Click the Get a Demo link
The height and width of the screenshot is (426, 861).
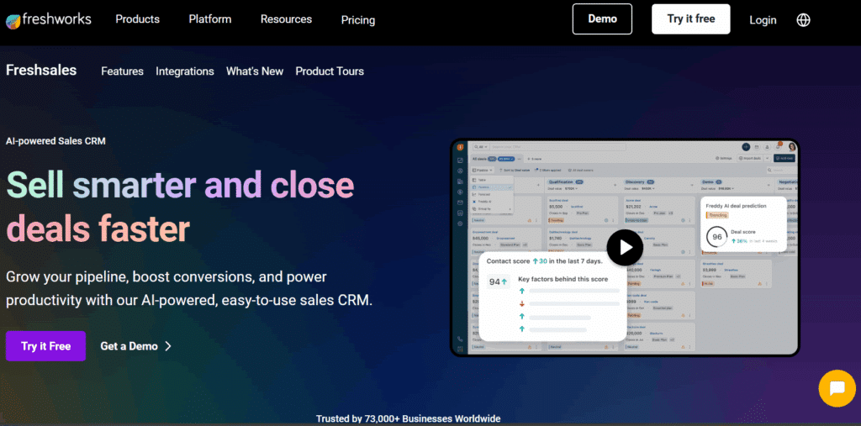pos(136,346)
